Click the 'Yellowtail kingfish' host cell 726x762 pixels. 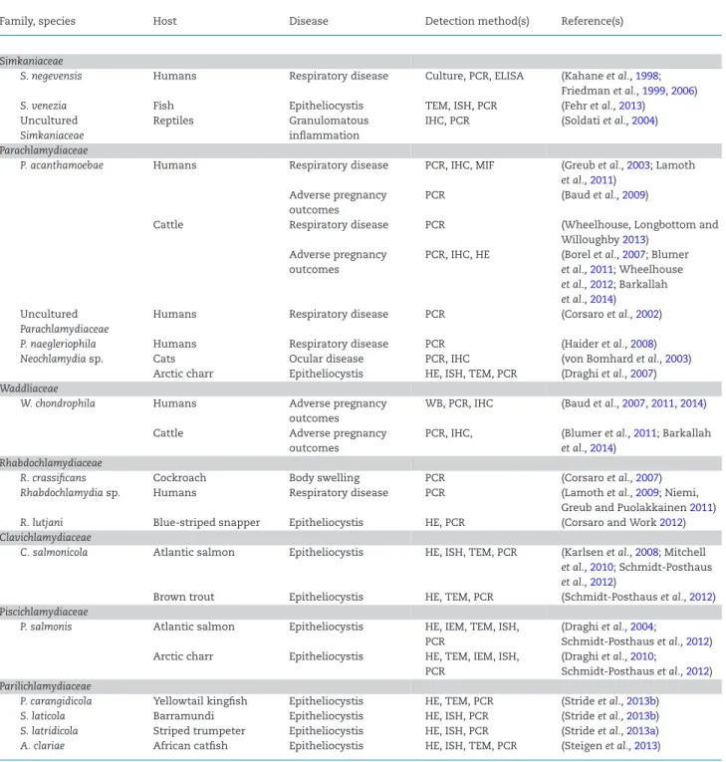pos(200,701)
